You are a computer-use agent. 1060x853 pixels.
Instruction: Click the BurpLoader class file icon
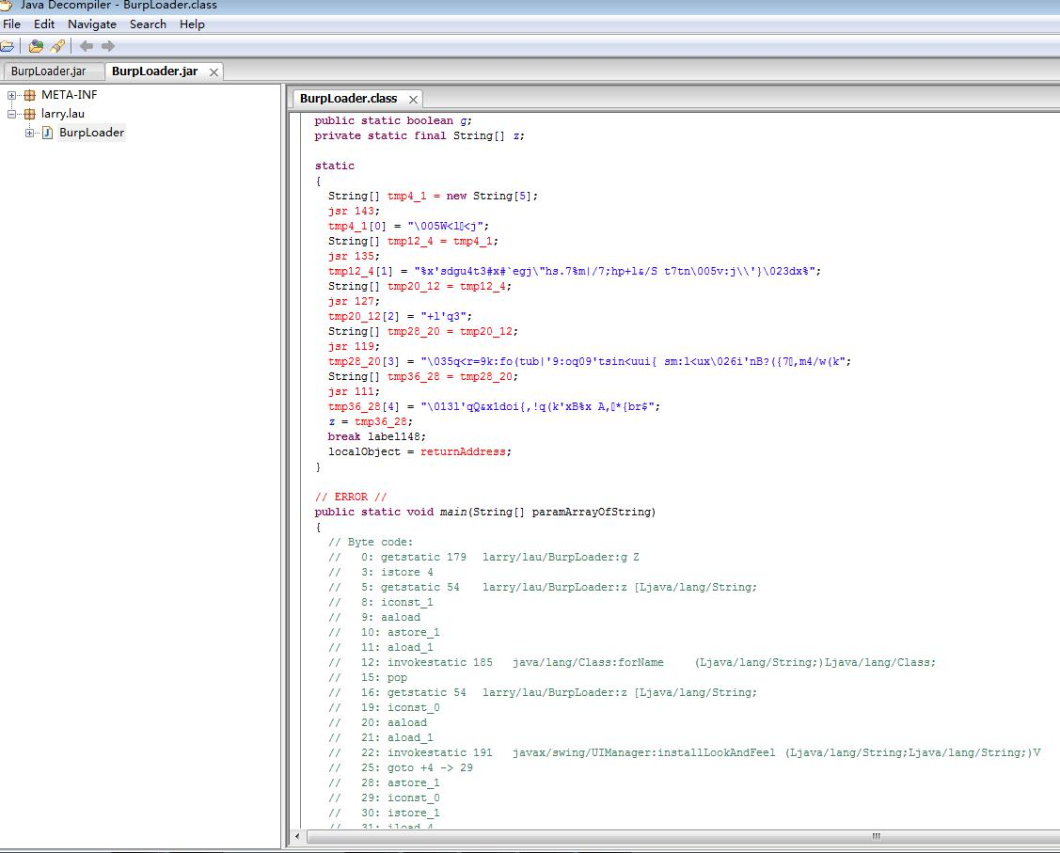click(48, 133)
